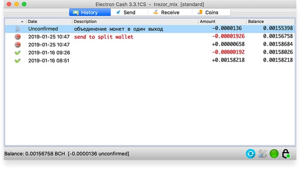
Task: Click amount -0.0000136
Action: pos(227,29)
